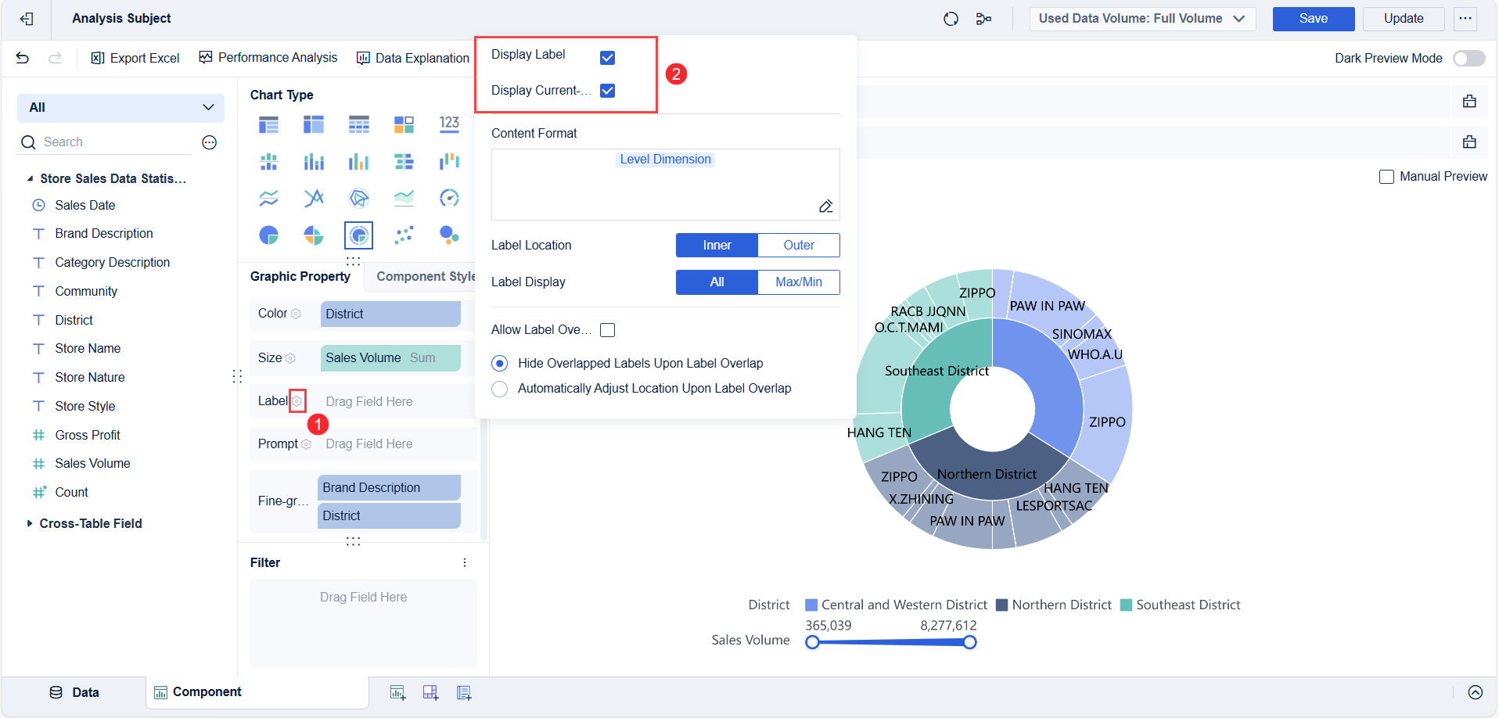Image resolution: width=1499 pixels, height=718 pixels.
Task: Uncheck the Display Label checkbox
Action: (608, 56)
